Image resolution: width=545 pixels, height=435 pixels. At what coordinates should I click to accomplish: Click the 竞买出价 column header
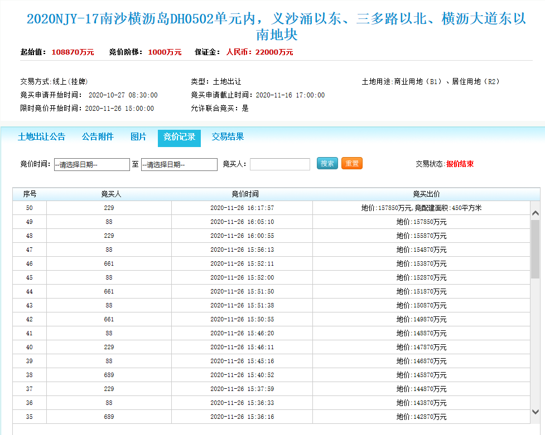[x=426, y=194]
